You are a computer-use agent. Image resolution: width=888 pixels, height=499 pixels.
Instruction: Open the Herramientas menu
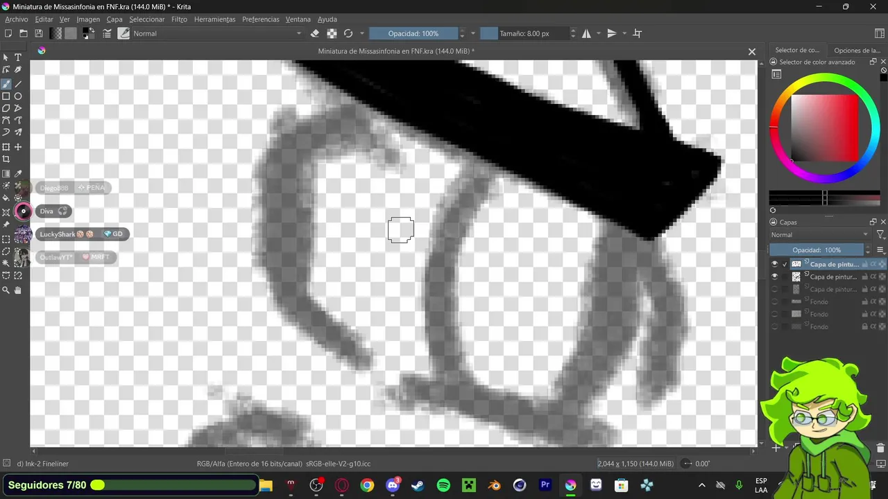214,19
